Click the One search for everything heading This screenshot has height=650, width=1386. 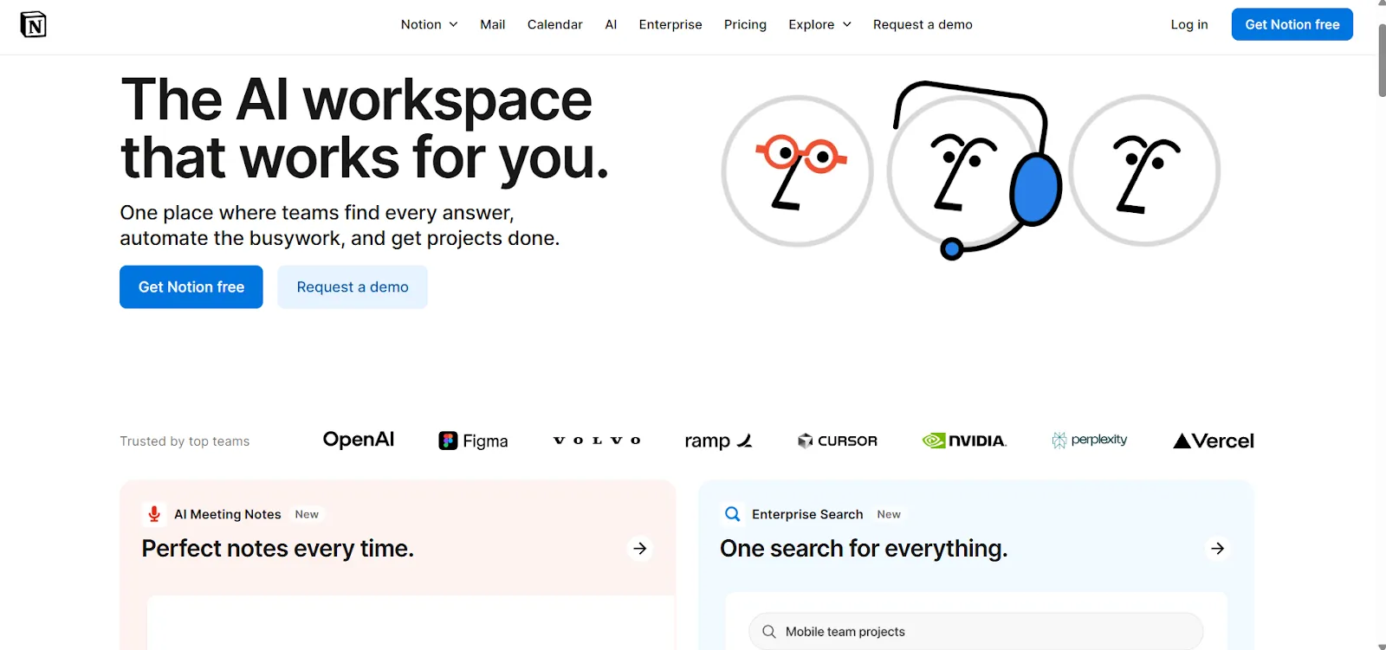(x=864, y=549)
